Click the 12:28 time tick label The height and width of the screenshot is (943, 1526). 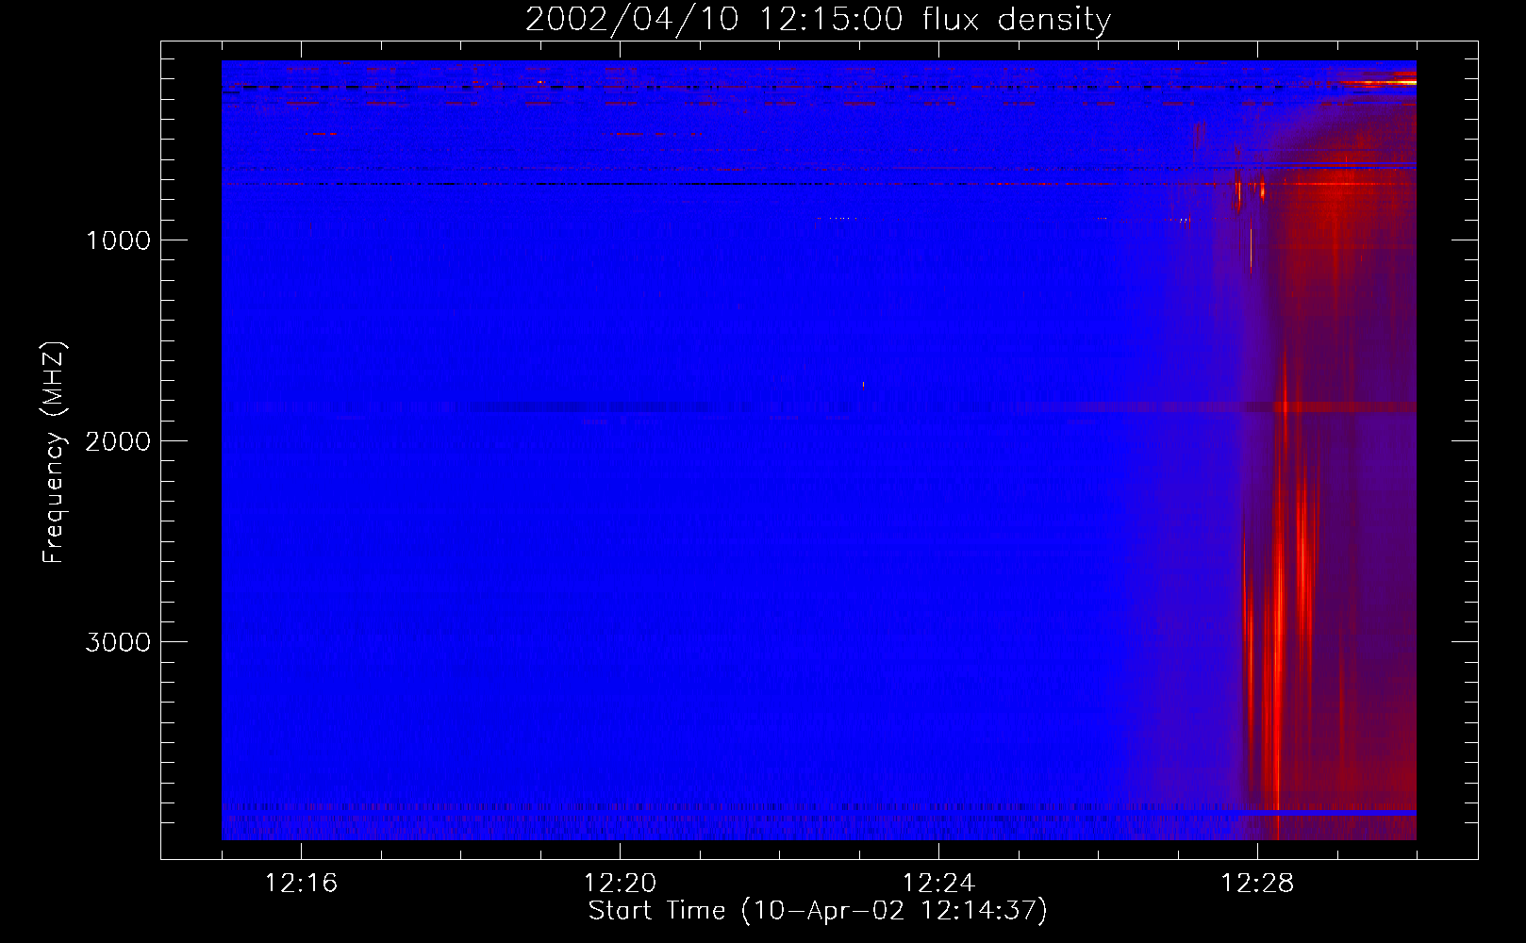tap(1257, 884)
